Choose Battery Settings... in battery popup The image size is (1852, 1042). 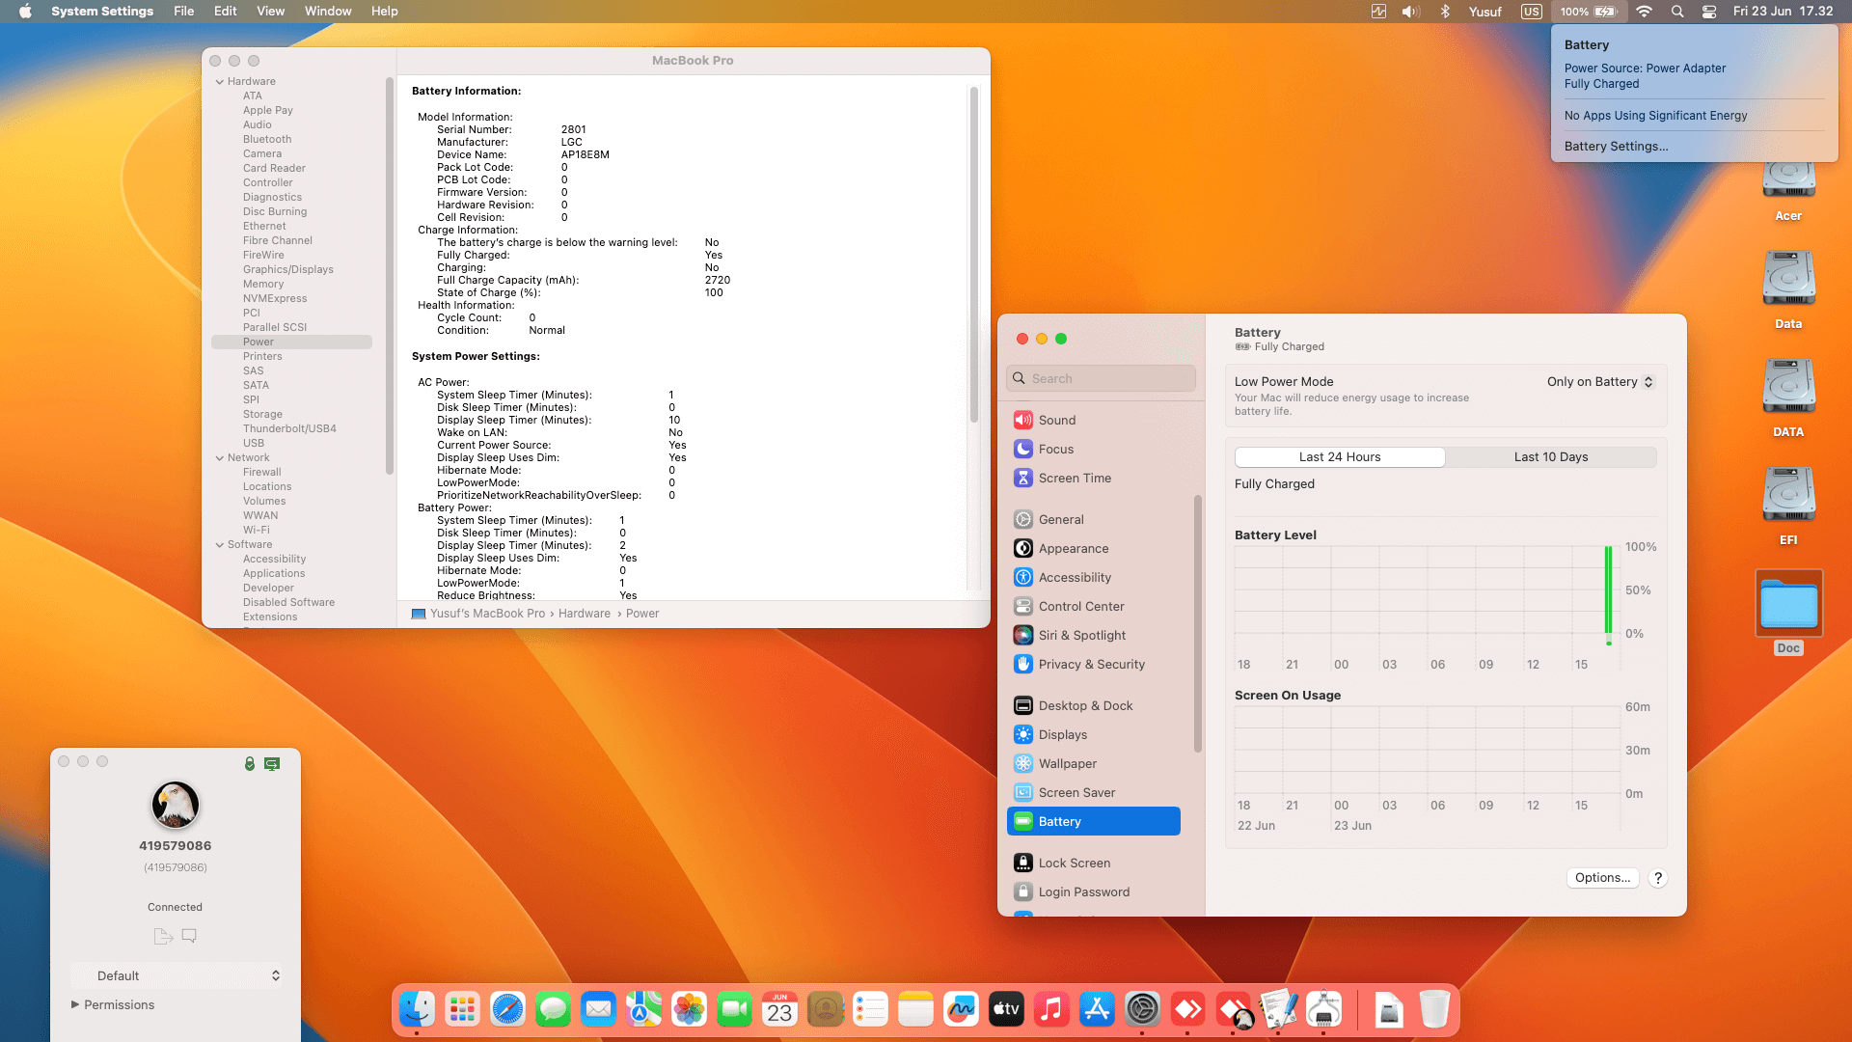tap(1616, 146)
